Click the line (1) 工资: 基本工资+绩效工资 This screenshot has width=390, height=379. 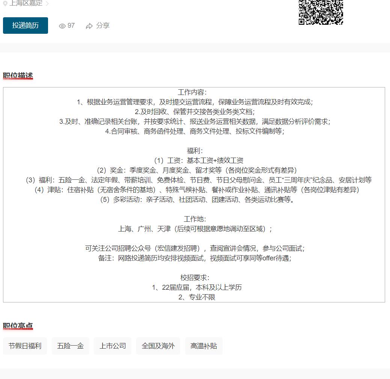coord(199,160)
